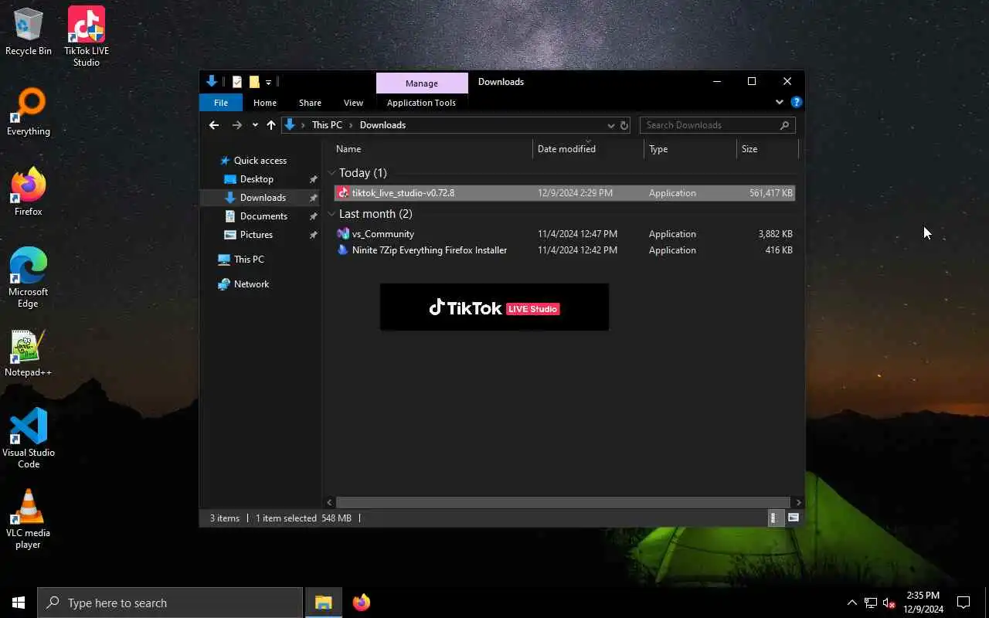Click the network status tray icon
The width and height of the screenshot is (989, 618).
pyautogui.click(x=871, y=603)
